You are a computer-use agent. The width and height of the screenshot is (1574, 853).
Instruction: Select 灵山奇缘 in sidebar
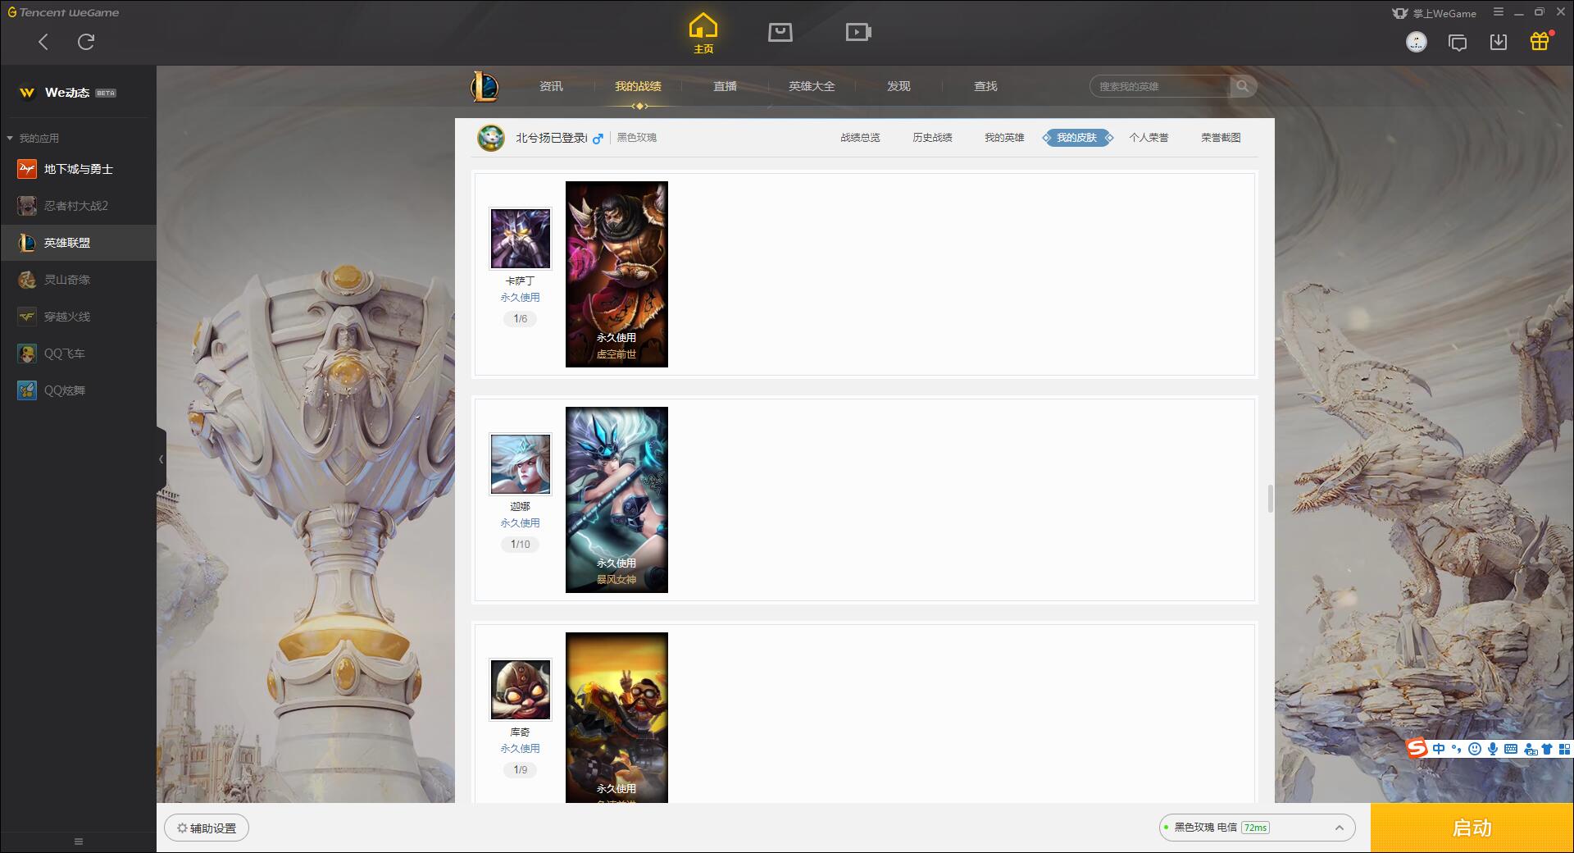point(78,280)
